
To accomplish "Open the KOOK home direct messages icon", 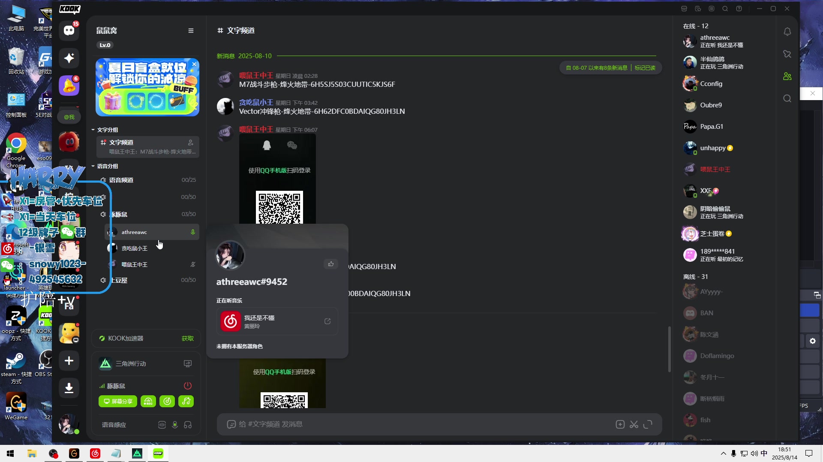I will click(69, 31).
